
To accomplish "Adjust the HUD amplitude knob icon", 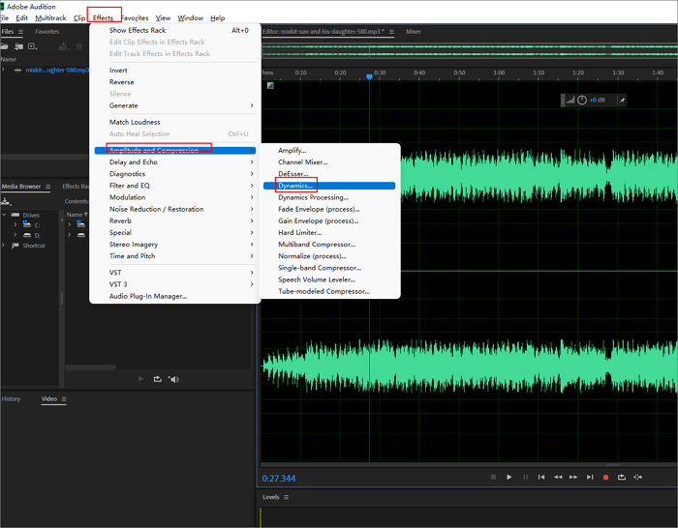I will 582,101.
